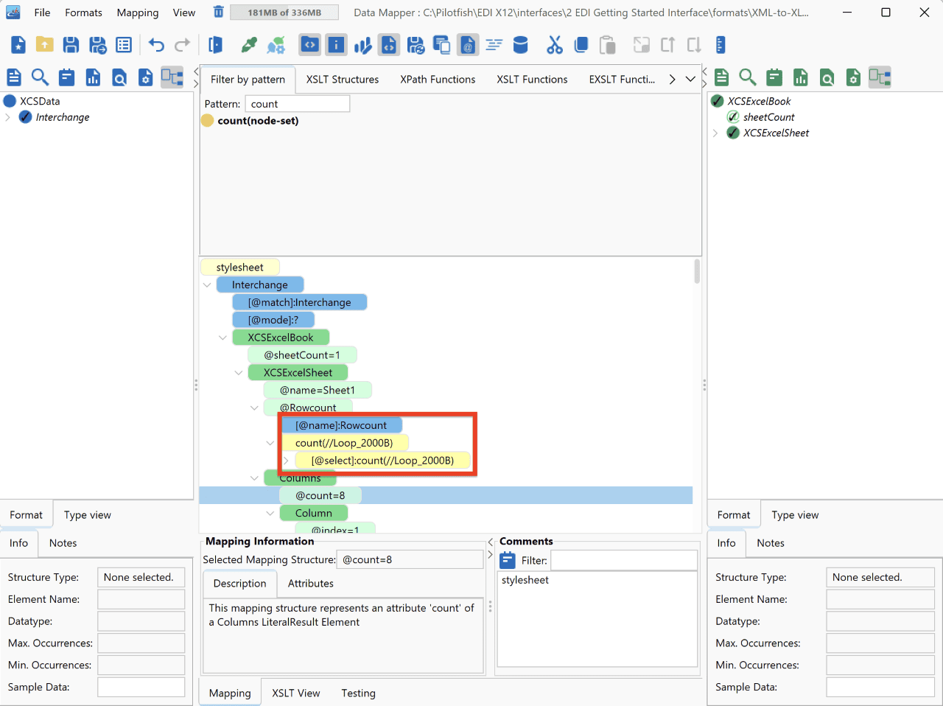Click the green bar chart document icon
The image size is (943, 706).
pyautogui.click(x=801, y=77)
